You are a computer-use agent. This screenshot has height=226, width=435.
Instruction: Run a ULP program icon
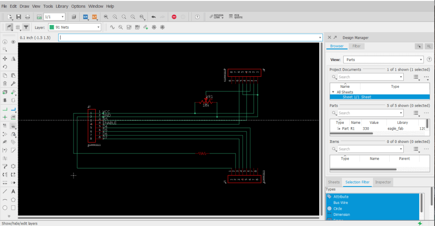click(x=95, y=17)
